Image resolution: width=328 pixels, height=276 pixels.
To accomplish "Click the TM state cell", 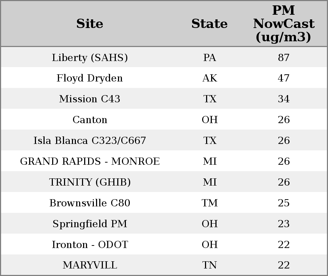I will click(209, 203).
